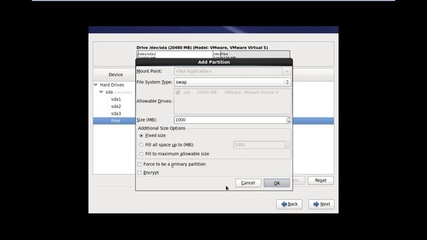Select the sda3 partition row
This screenshot has width=427, height=240.
(116, 113)
